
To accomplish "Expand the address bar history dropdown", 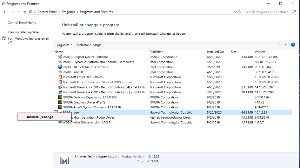I will [x=234, y=12].
